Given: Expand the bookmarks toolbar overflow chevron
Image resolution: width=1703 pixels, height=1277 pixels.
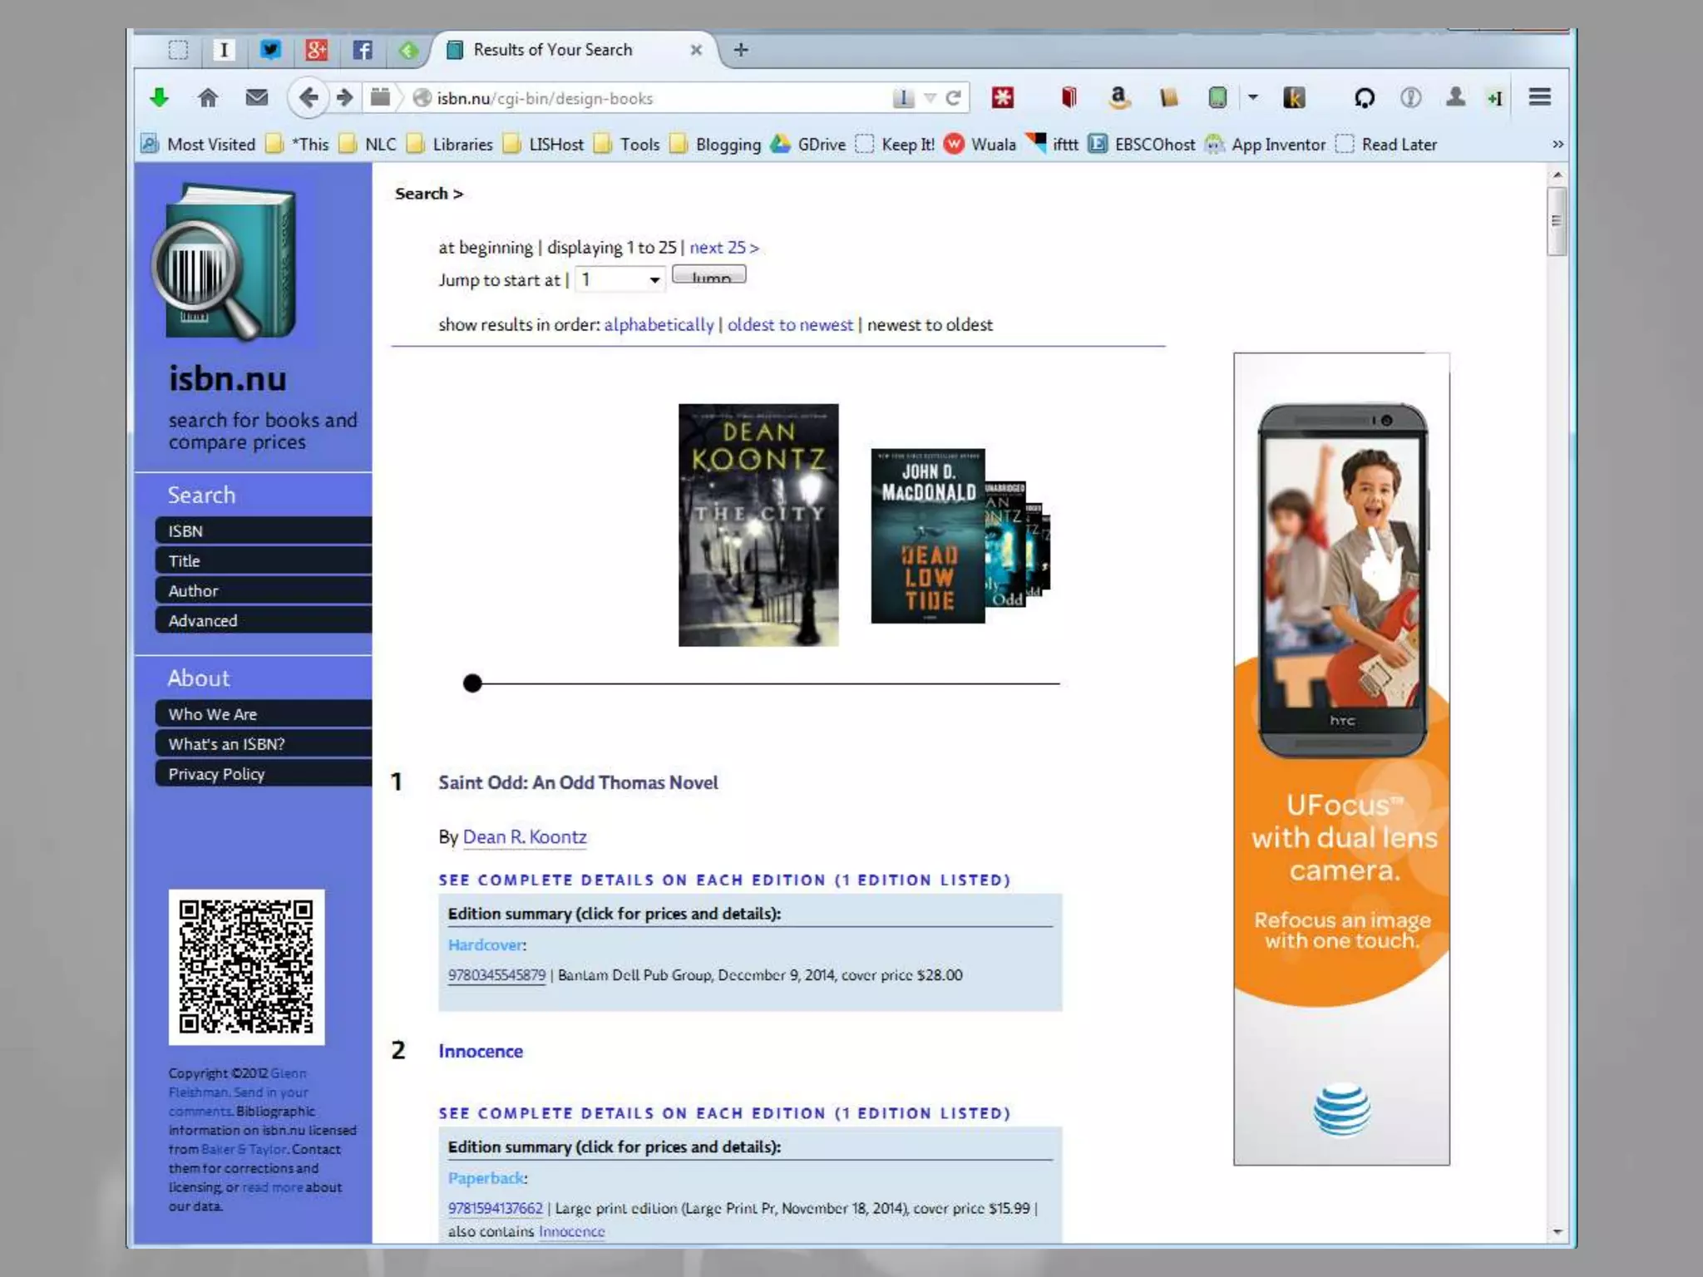Looking at the screenshot, I should [1557, 145].
